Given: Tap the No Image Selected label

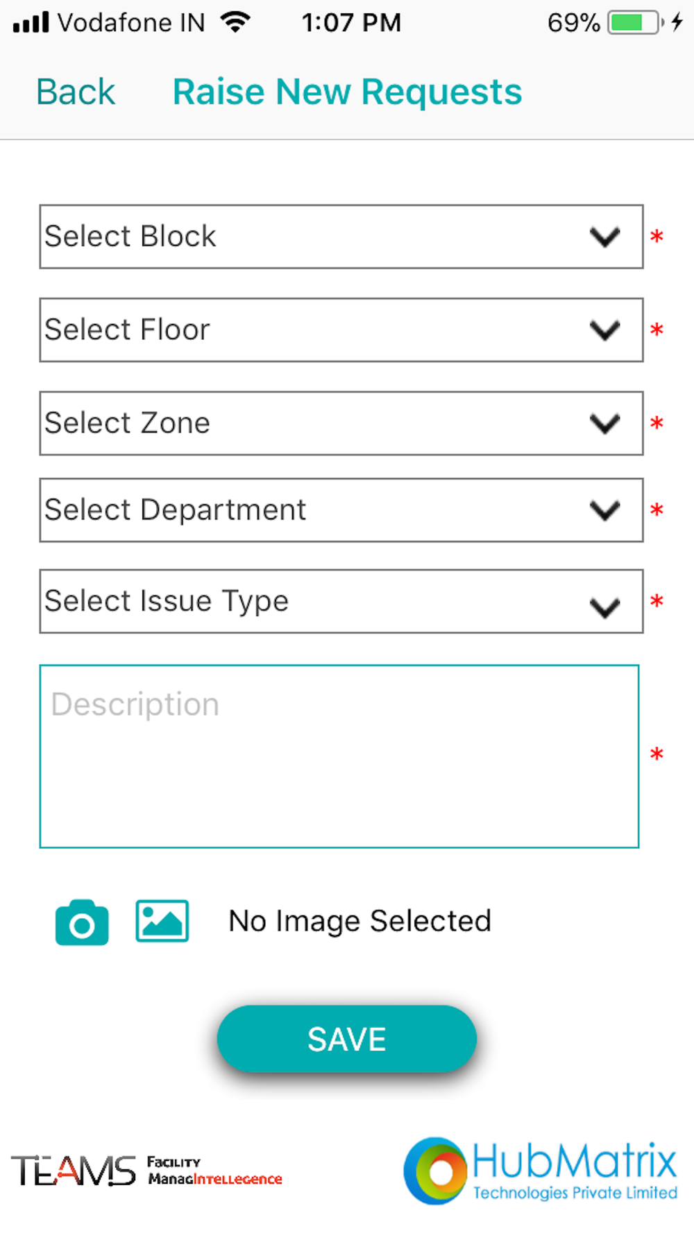Looking at the screenshot, I should pyautogui.click(x=360, y=921).
